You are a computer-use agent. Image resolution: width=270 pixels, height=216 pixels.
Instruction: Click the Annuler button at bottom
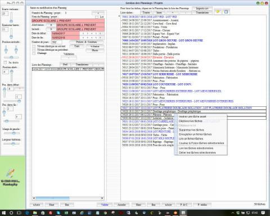point(121,205)
